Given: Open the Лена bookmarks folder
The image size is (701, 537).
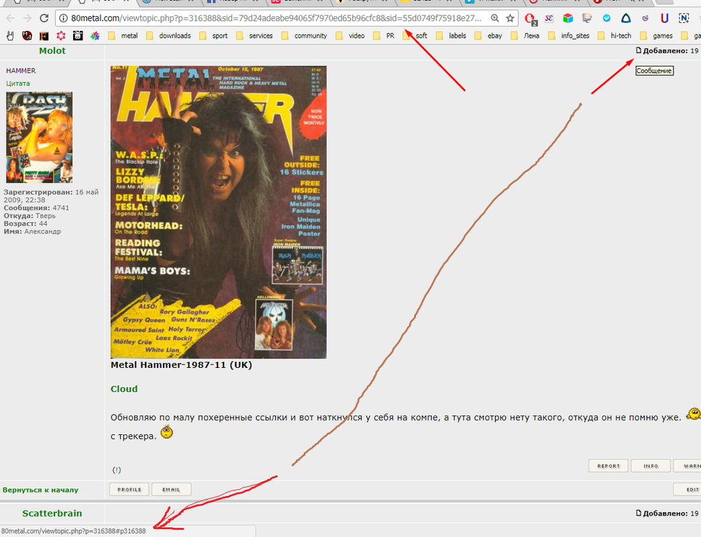Looking at the screenshot, I should (525, 36).
